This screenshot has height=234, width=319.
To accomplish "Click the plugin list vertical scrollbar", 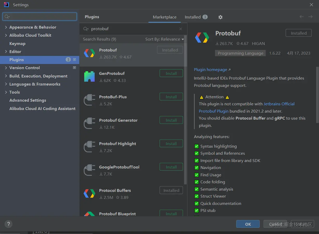I will [185, 109].
